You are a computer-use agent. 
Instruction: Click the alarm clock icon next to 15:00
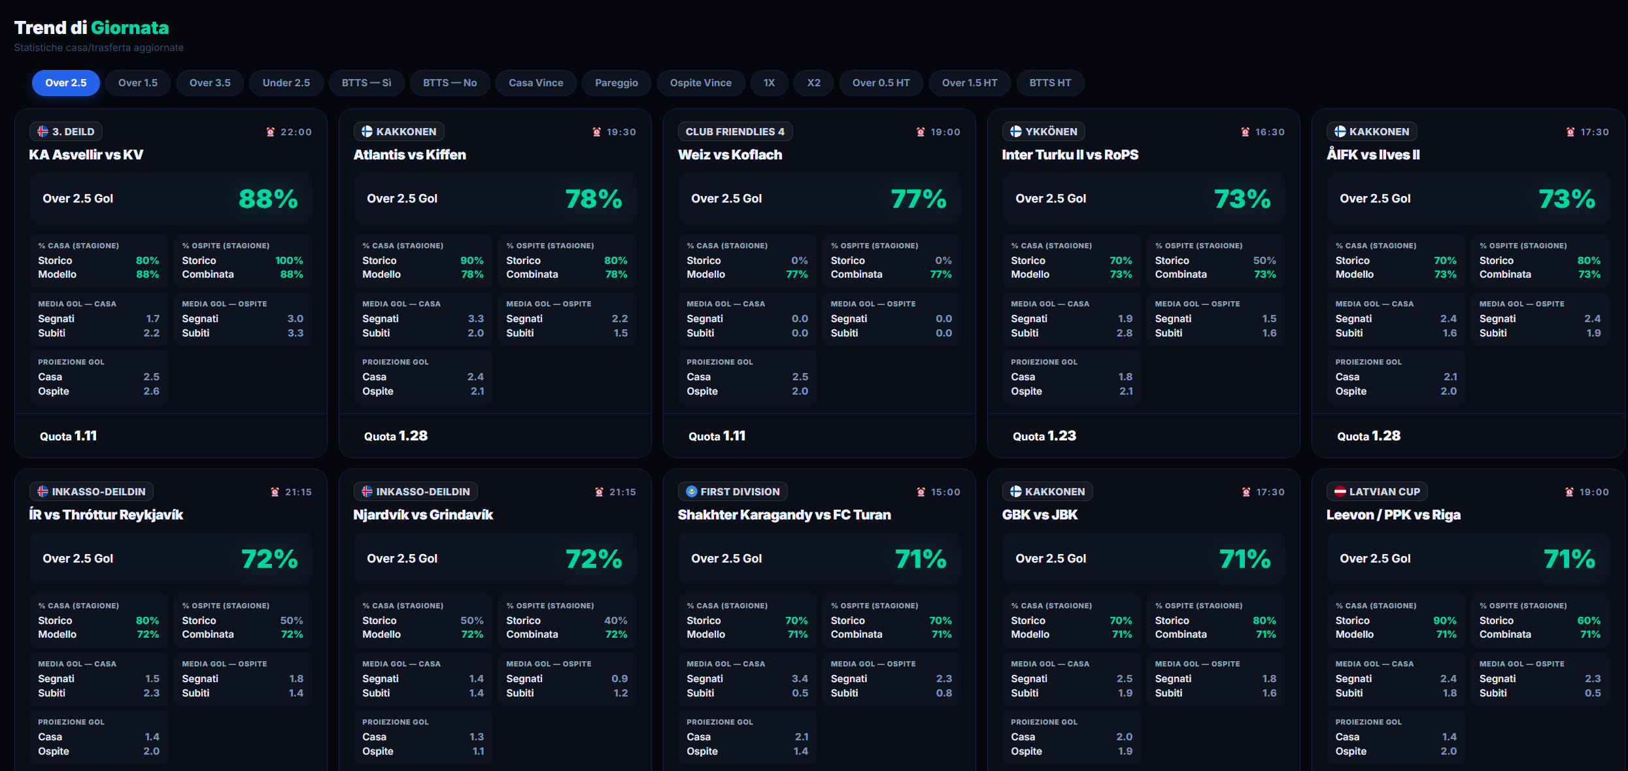click(921, 492)
